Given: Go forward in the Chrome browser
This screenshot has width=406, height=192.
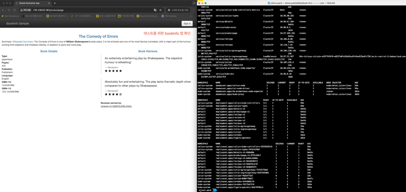Looking at the screenshot, I should 9,10.
